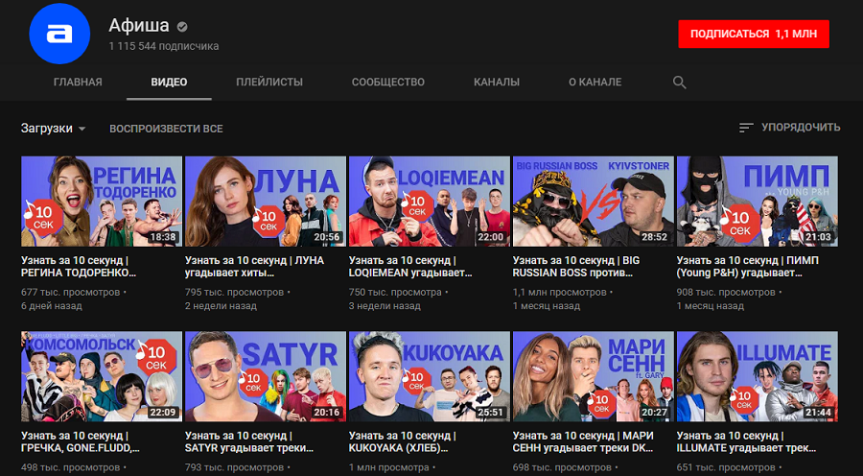
Task: Click the 18:38 duration badge
Action: click(163, 237)
